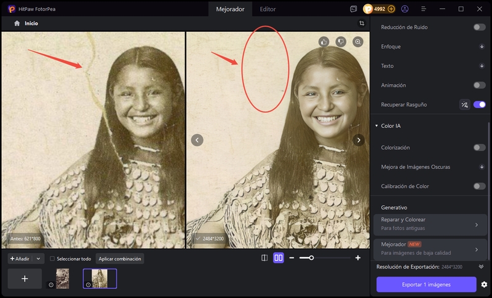Image resolution: width=492 pixels, height=298 pixels.
Task: Open the user account icon
Action: pyautogui.click(x=405, y=9)
